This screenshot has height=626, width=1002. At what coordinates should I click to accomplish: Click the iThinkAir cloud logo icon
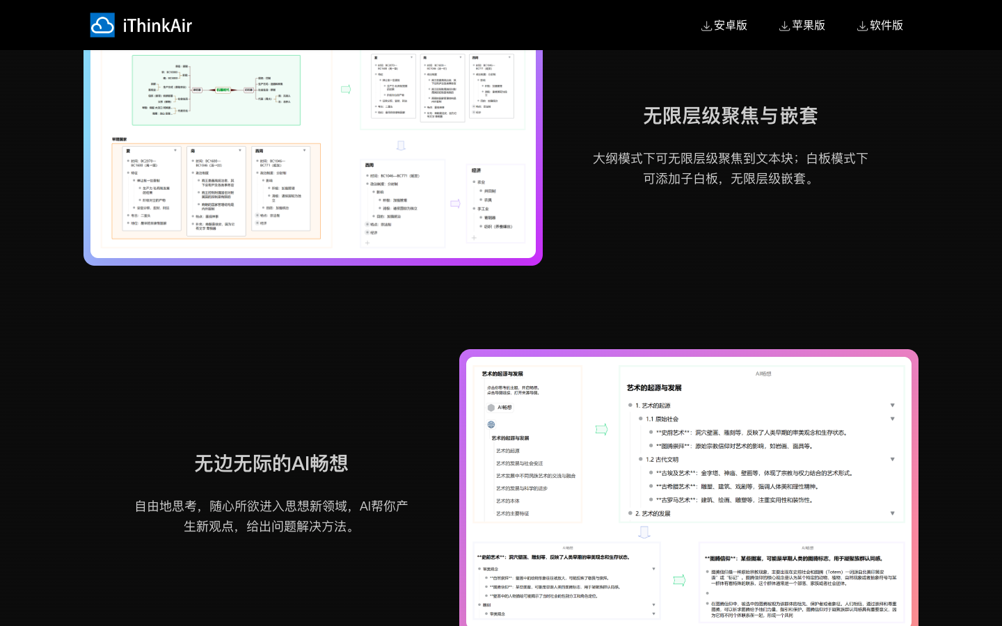point(102,25)
